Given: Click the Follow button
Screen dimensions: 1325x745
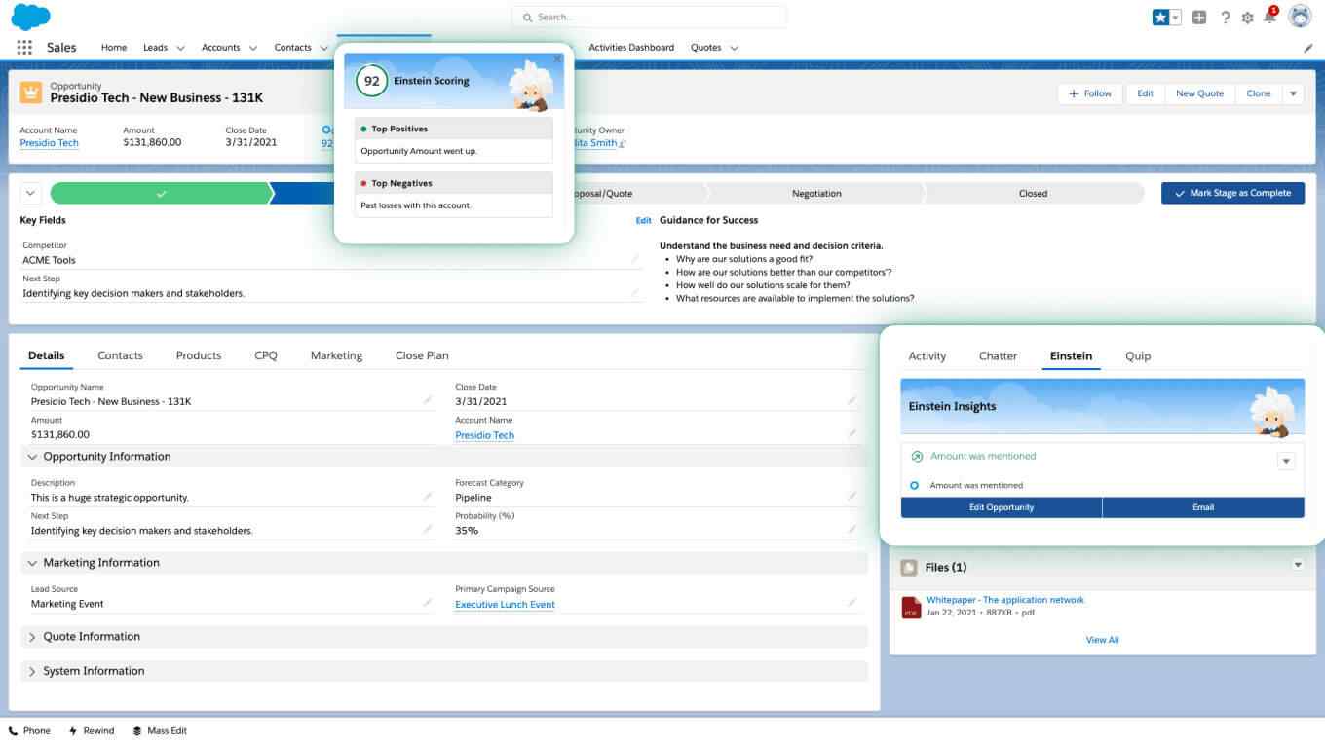Looking at the screenshot, I should click(x=1090, y=93).
